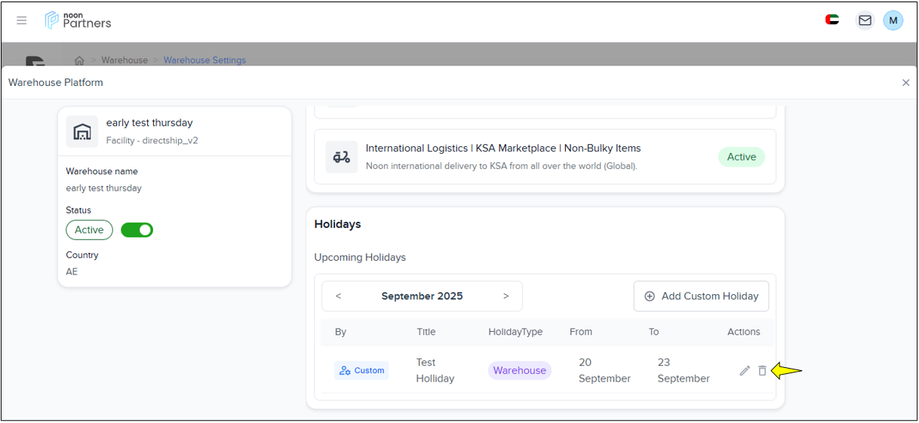Click the Custom holiday tag
919x423 pixels.
click(361, 370)
